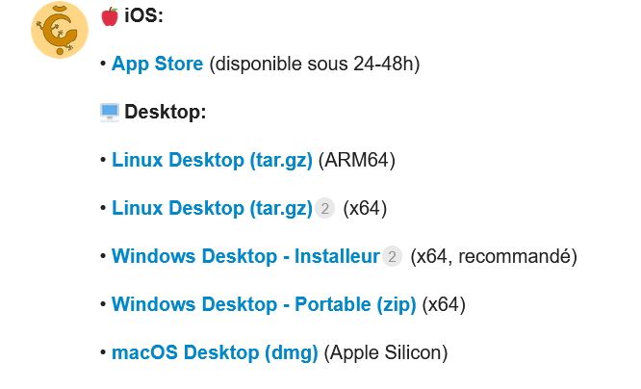The height and width of the screenshot is (389, 641).
Task: Click the "(Apple Silicon)" label
Action: point(386,352)
